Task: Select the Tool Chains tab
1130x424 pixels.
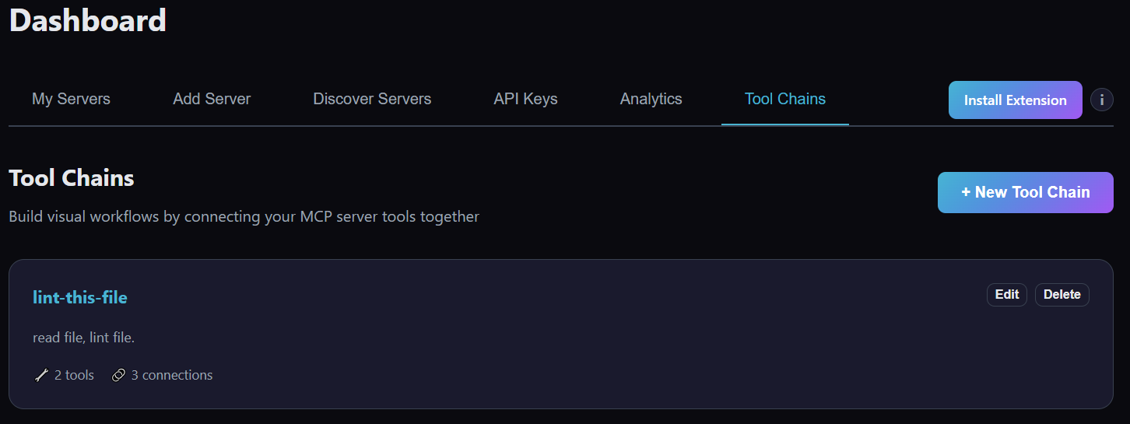Action: pos(785,100)
